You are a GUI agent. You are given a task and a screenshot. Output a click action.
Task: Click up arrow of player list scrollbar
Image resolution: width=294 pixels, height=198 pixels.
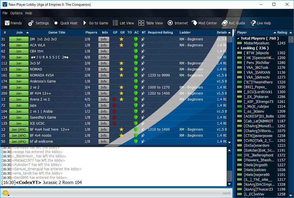click(291, 32)
